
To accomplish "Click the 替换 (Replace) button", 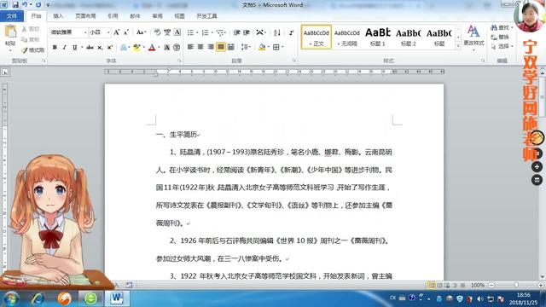I will point(501,37).
